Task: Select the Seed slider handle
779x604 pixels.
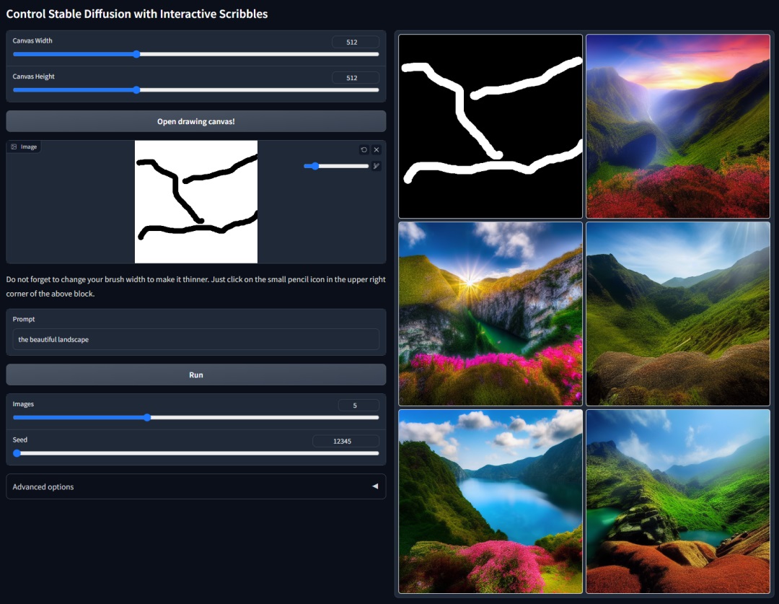Action: [17, 453]
